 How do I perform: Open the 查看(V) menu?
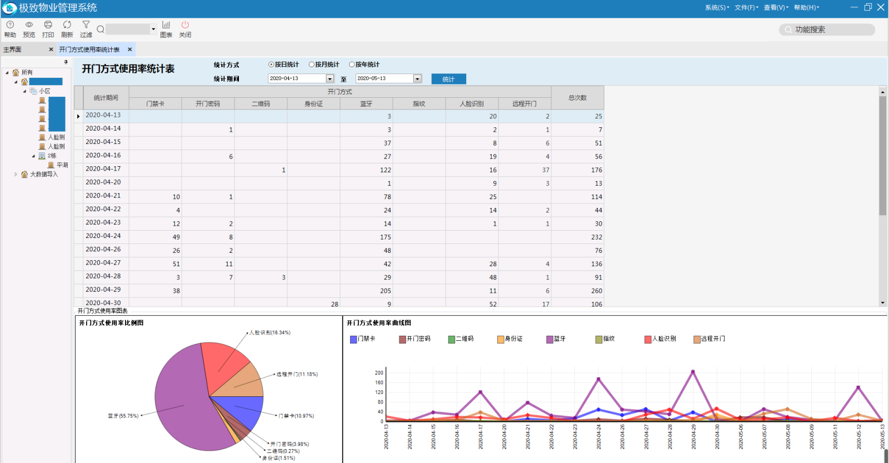pos(776,8)
